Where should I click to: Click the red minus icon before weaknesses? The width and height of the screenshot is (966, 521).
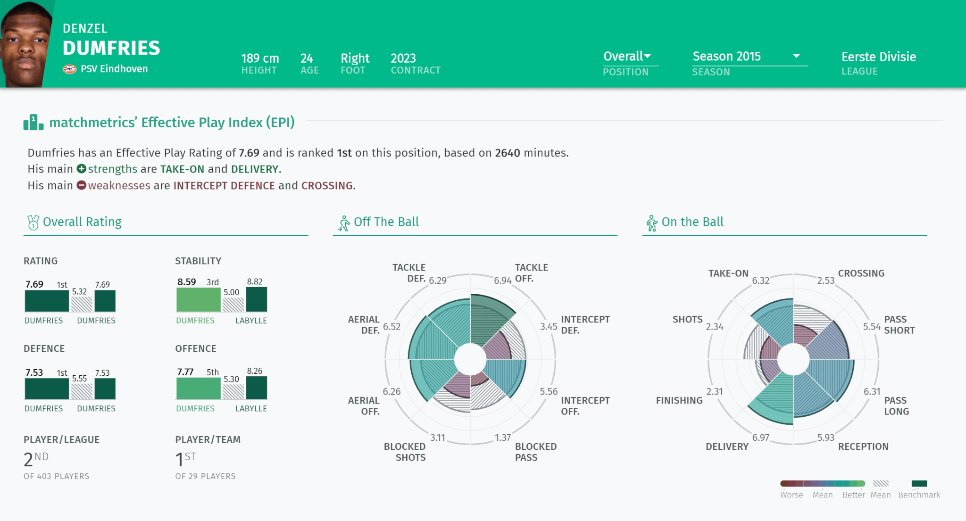[x=82, y=185]
